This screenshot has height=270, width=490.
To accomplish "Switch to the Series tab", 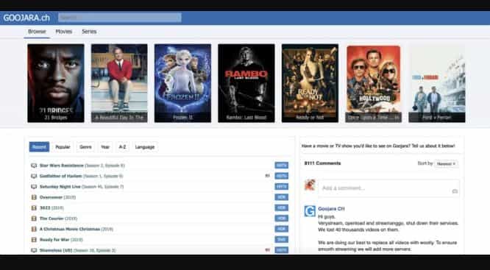I will coord(89,32).
